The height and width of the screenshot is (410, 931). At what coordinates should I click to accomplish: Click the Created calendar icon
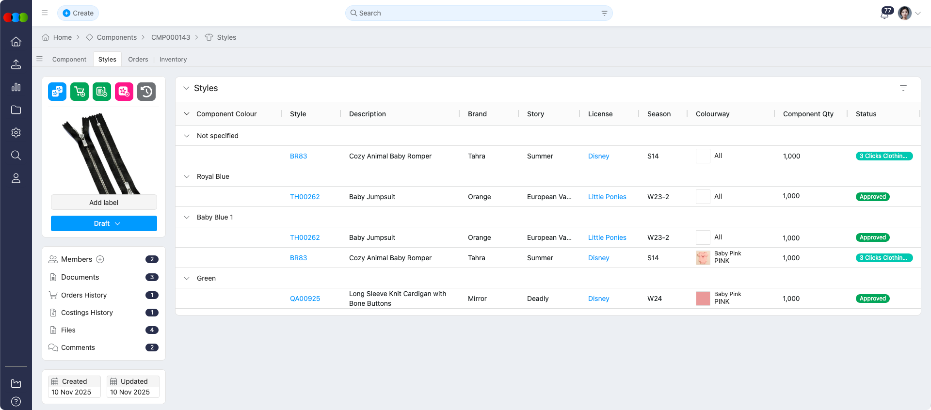[x=55, y=381]
